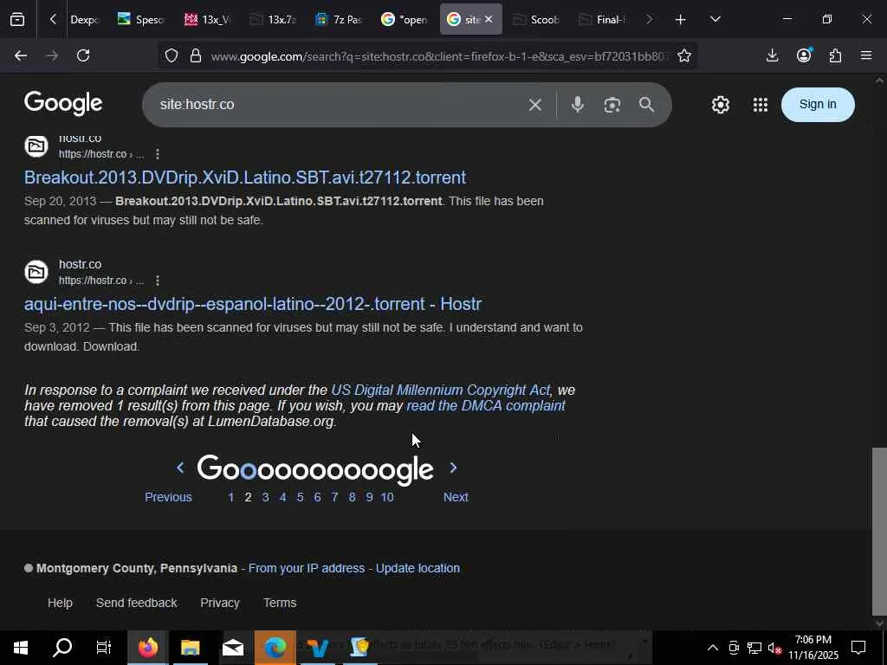Open Send feedback footer link
This screenshot has height=665, width=887.
[136, 603]
